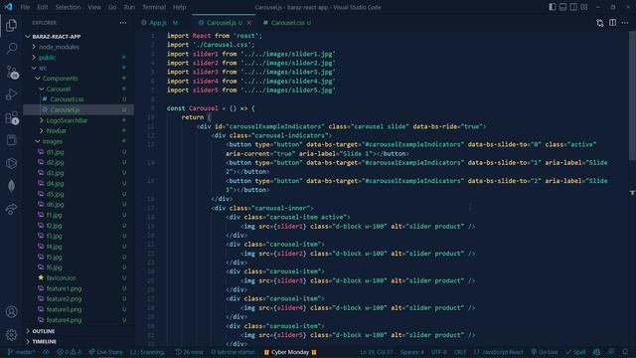Click the 26 mins timer status item
Image resolution: width=636 pixels, height=358 pixels.
tap(190, 352)
